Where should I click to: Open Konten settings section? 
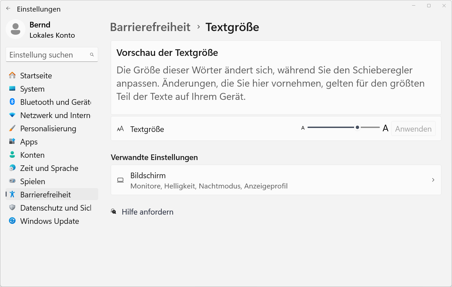[x=32, y=155]
